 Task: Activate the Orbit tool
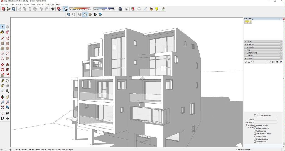2,97
